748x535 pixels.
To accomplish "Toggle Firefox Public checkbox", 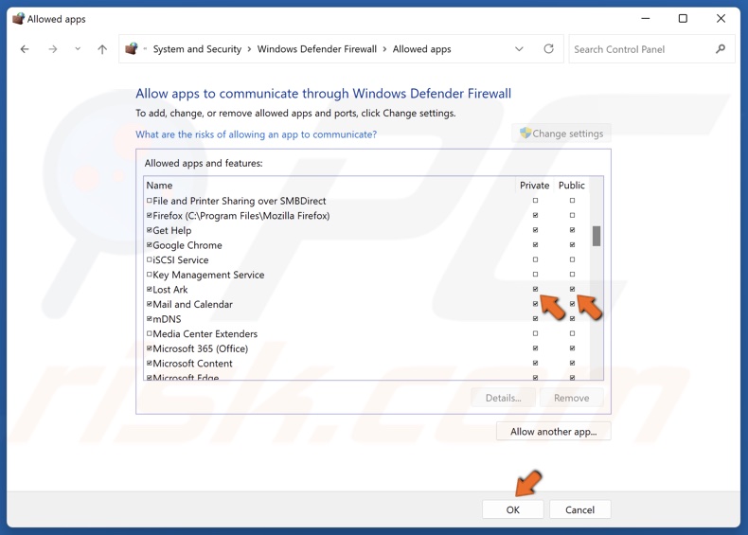I will pyautogui.click(x=572, y=215).
